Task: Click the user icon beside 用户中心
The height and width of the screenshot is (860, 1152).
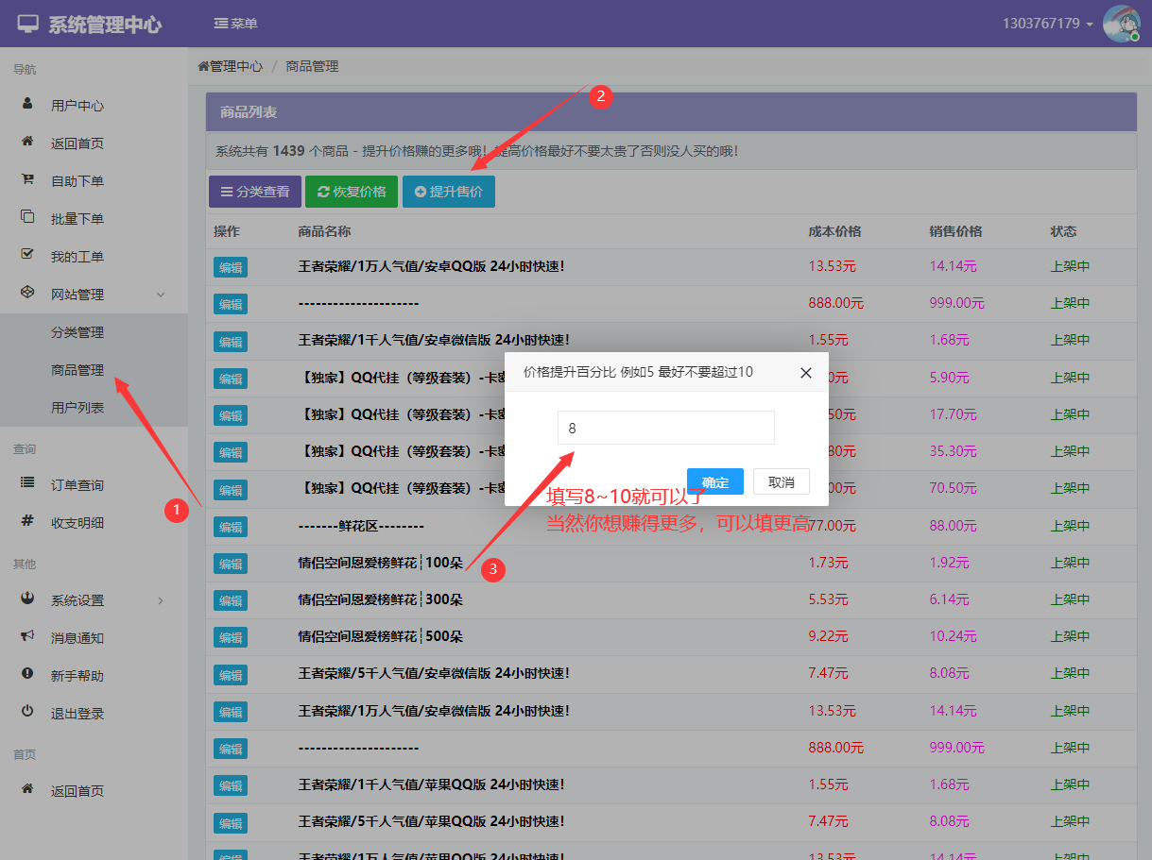Action: [27, 104]
